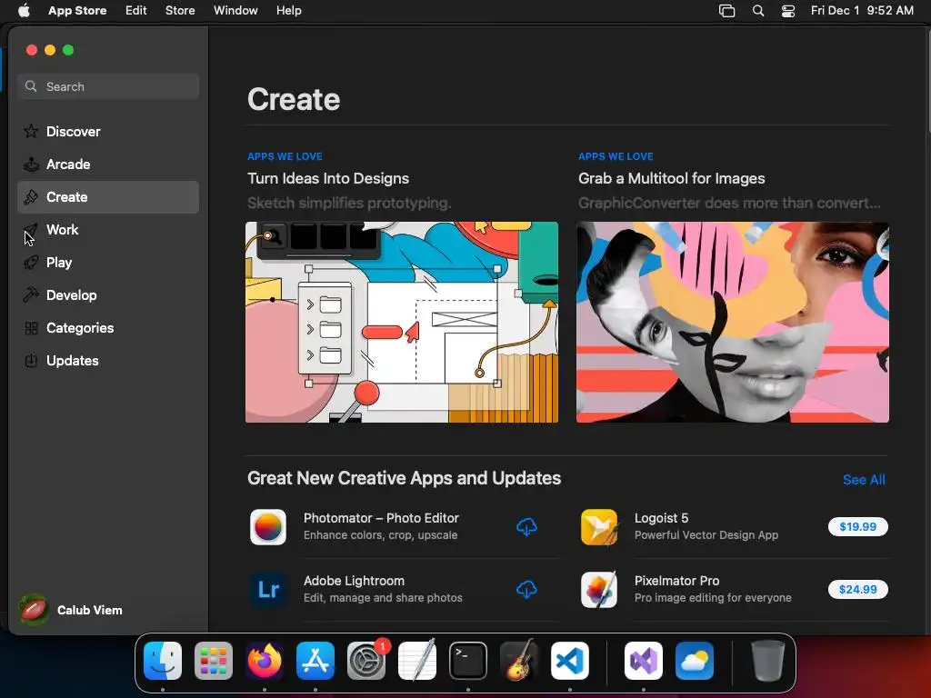Click the Photomator – Photo Editor title
Viewport: 931px width, 698px height.
(x=381, y=518)
